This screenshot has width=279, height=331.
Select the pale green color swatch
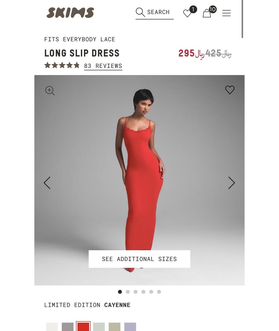[x=99, y=327]
